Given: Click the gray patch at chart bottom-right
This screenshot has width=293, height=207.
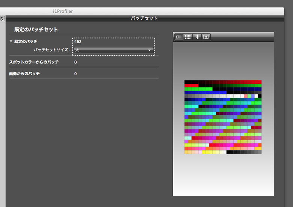Looking at the screenshot, I should tap(259, 152).
